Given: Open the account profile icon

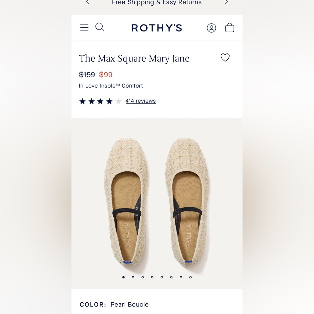Looking at the screenshot, I should (211, 28).
